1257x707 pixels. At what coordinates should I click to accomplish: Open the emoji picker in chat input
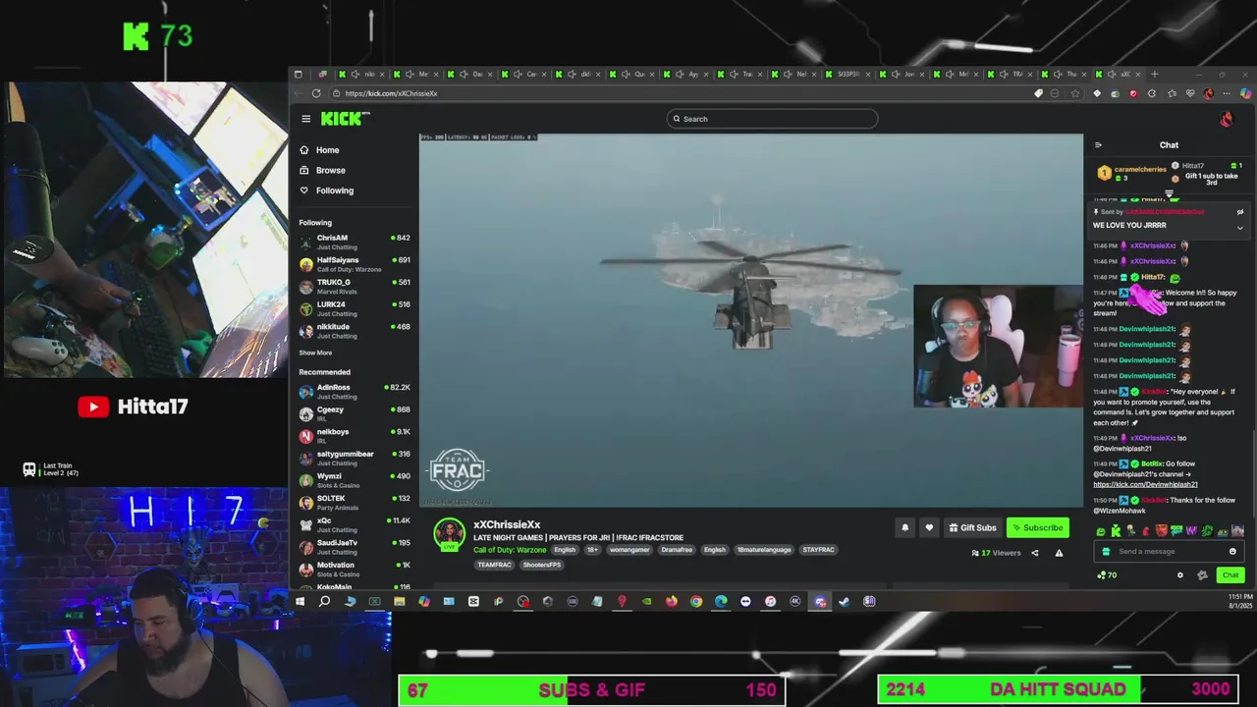tap(1232, 552)
